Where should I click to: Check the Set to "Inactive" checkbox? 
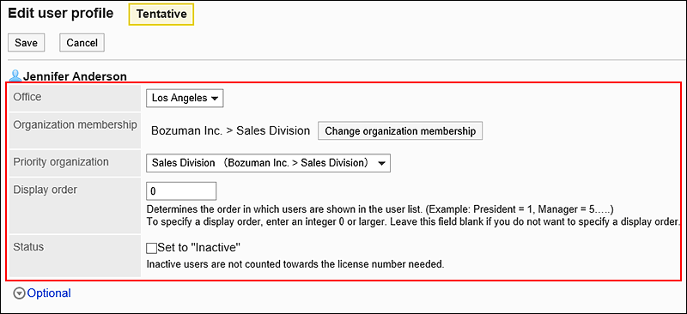click(151, 248)
